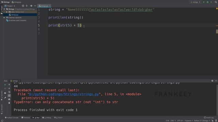Click the Project view selector dropdown
The width and height of the screenshot is (218, 122).
coord(10,6)
